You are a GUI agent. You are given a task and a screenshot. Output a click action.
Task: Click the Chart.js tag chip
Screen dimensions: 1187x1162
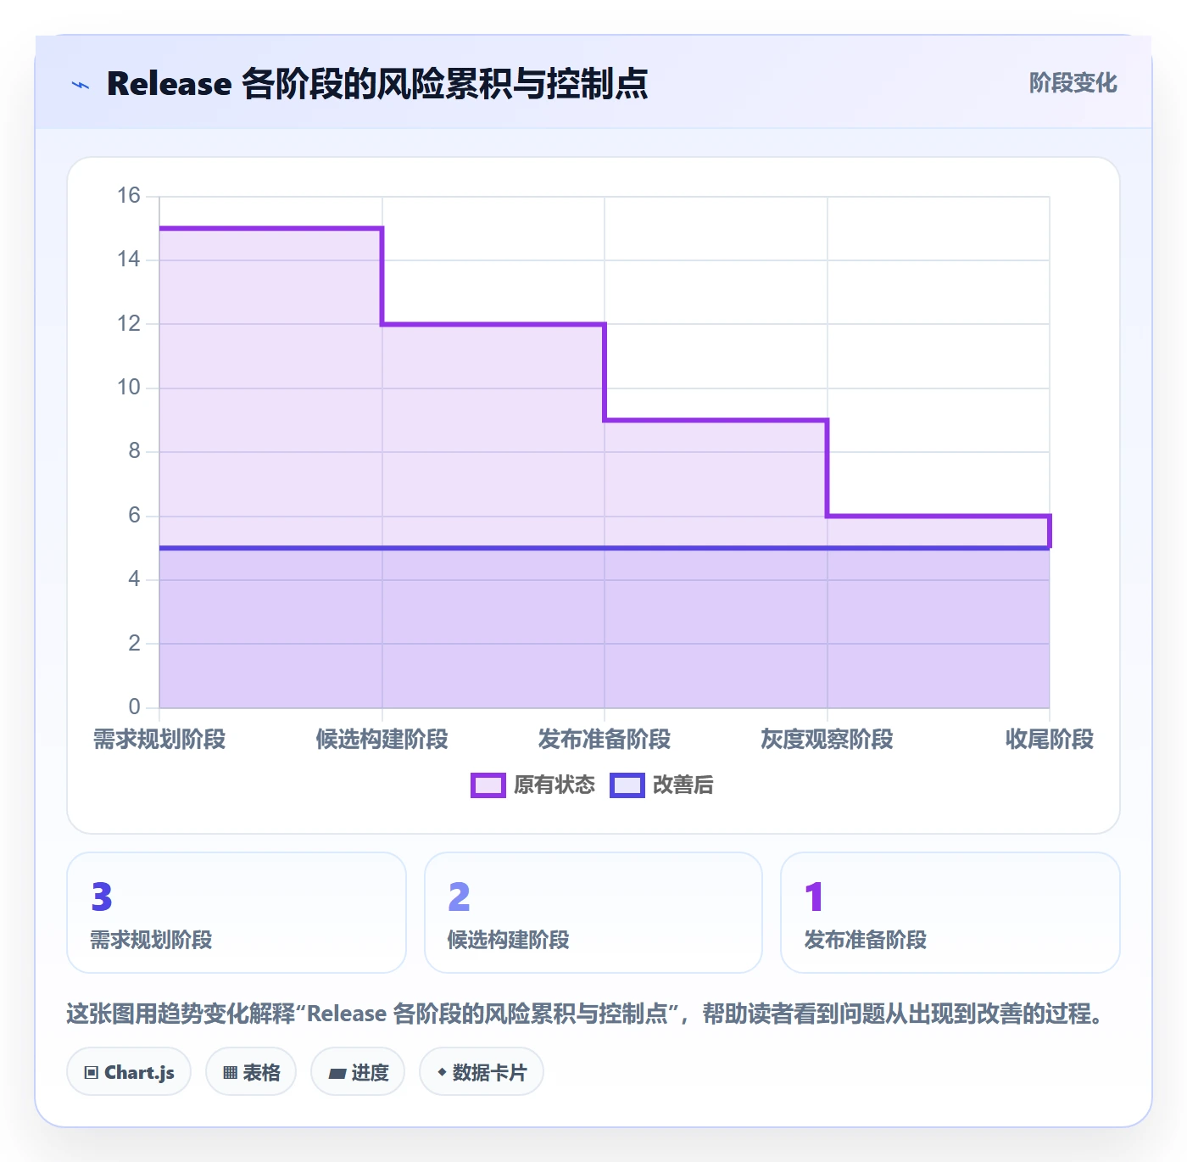129,1072
